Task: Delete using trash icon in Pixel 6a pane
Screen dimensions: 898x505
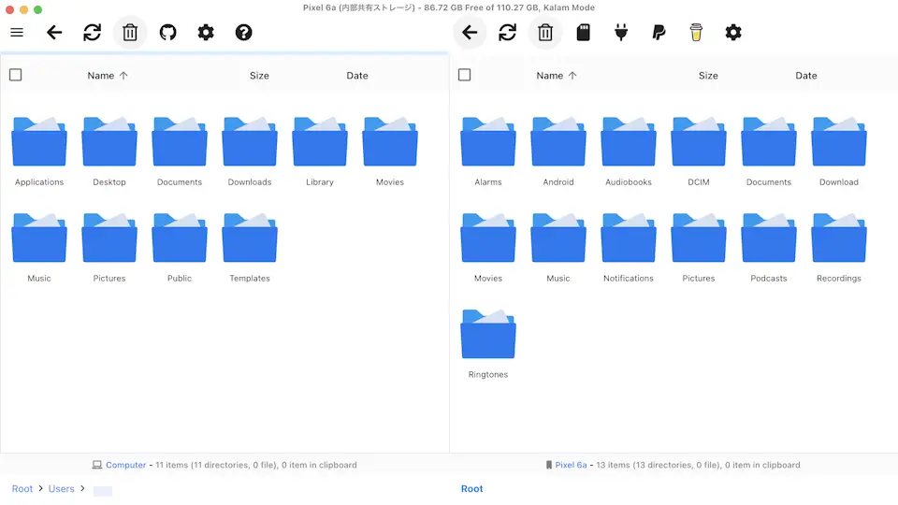Action: pyautogui.click(x=545, y=33)
